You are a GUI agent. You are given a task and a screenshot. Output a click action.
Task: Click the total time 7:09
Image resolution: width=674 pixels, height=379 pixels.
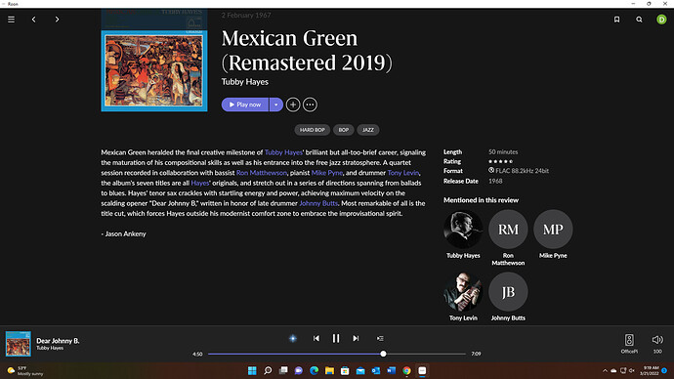[476, 354]
